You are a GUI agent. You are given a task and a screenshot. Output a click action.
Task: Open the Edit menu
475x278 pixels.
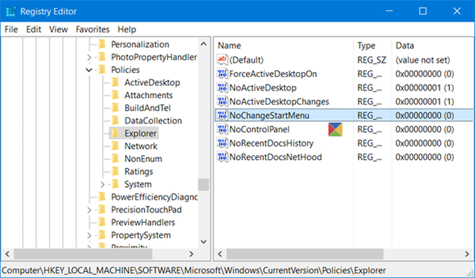(33, 29)
